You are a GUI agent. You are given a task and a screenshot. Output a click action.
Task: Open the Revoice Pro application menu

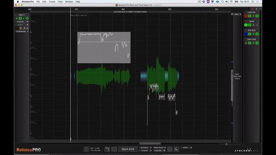click(28, 2)
